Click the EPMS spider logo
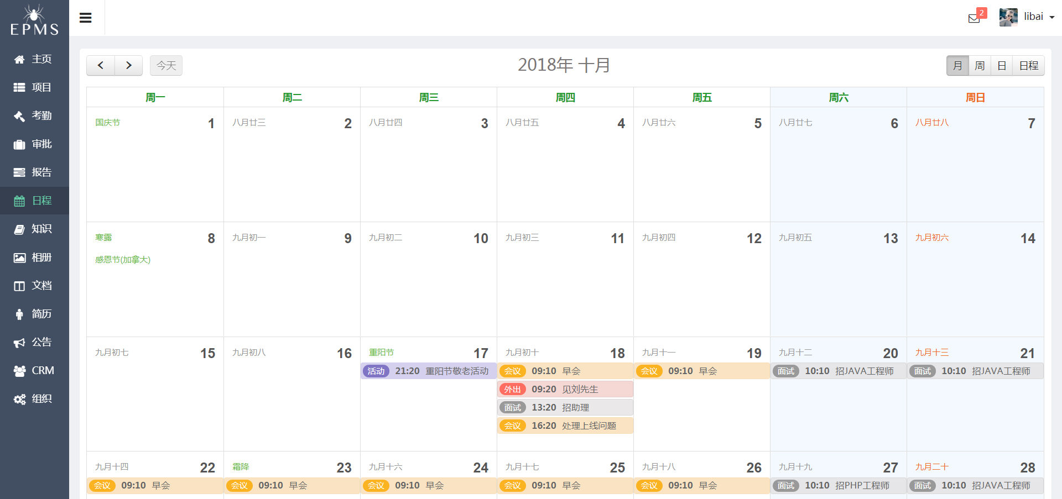The image size is (1062, 499). (x=34, y=19)
